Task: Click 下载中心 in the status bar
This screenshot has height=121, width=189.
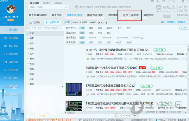Action: (161, 120)
